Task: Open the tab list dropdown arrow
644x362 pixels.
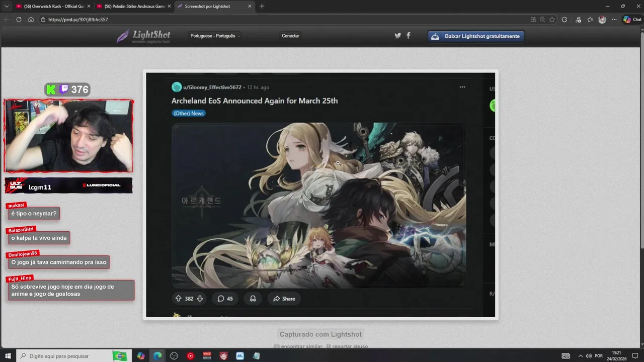Action: (7, 6)
